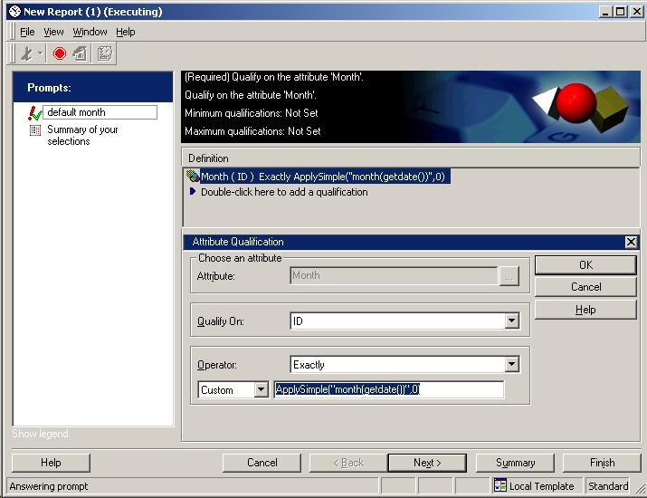Click the third toolbar icon beside stop
The image size is (647, 498).
coord(81,53)
